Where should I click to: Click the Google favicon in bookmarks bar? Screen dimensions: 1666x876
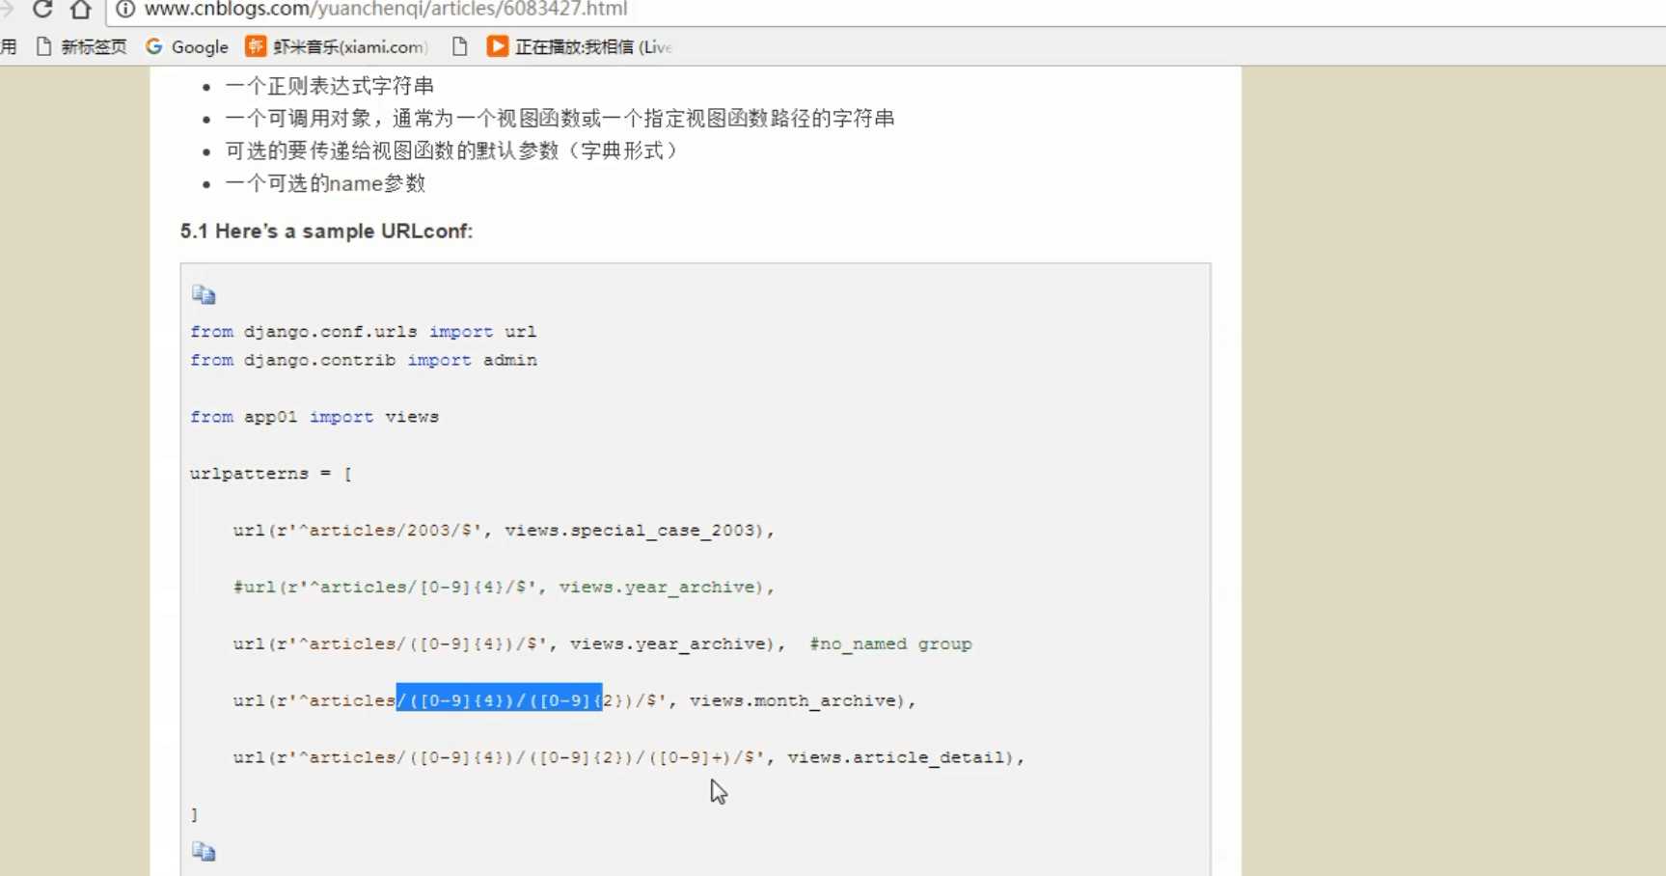tap(154, 46)
